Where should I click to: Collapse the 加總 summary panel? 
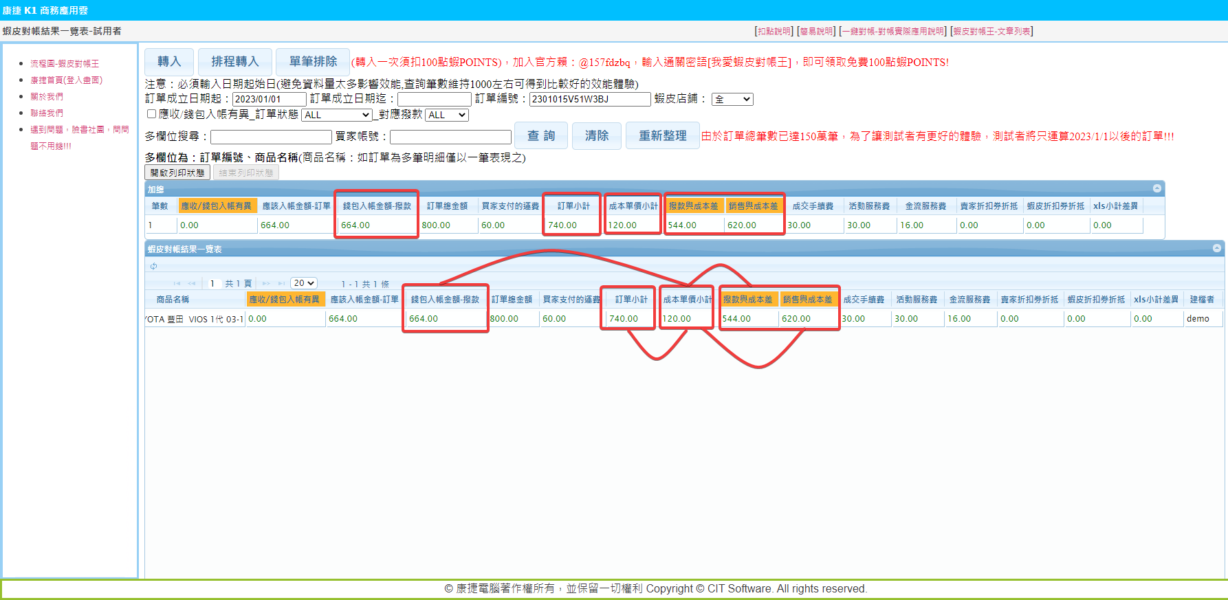click(x=1157, y=188)
